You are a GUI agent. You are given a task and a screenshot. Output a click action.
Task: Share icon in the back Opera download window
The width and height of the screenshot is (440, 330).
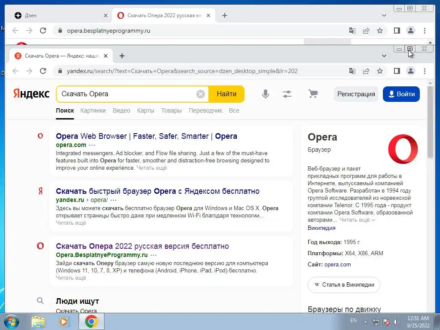coord(366,31)
